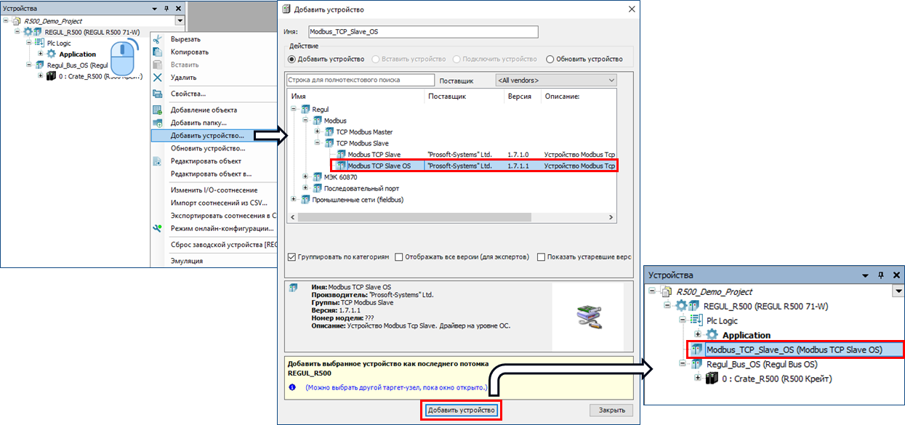Expand 'Промышленные сети (fieldbus)' node
The image size is (905, 425).
coord(294,199)
